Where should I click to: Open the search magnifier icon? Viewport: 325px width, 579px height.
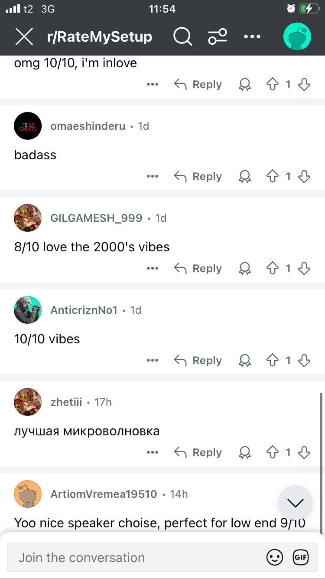pos(183,37)
